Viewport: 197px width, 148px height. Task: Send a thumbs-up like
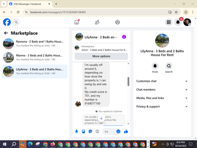click(126, 131)
